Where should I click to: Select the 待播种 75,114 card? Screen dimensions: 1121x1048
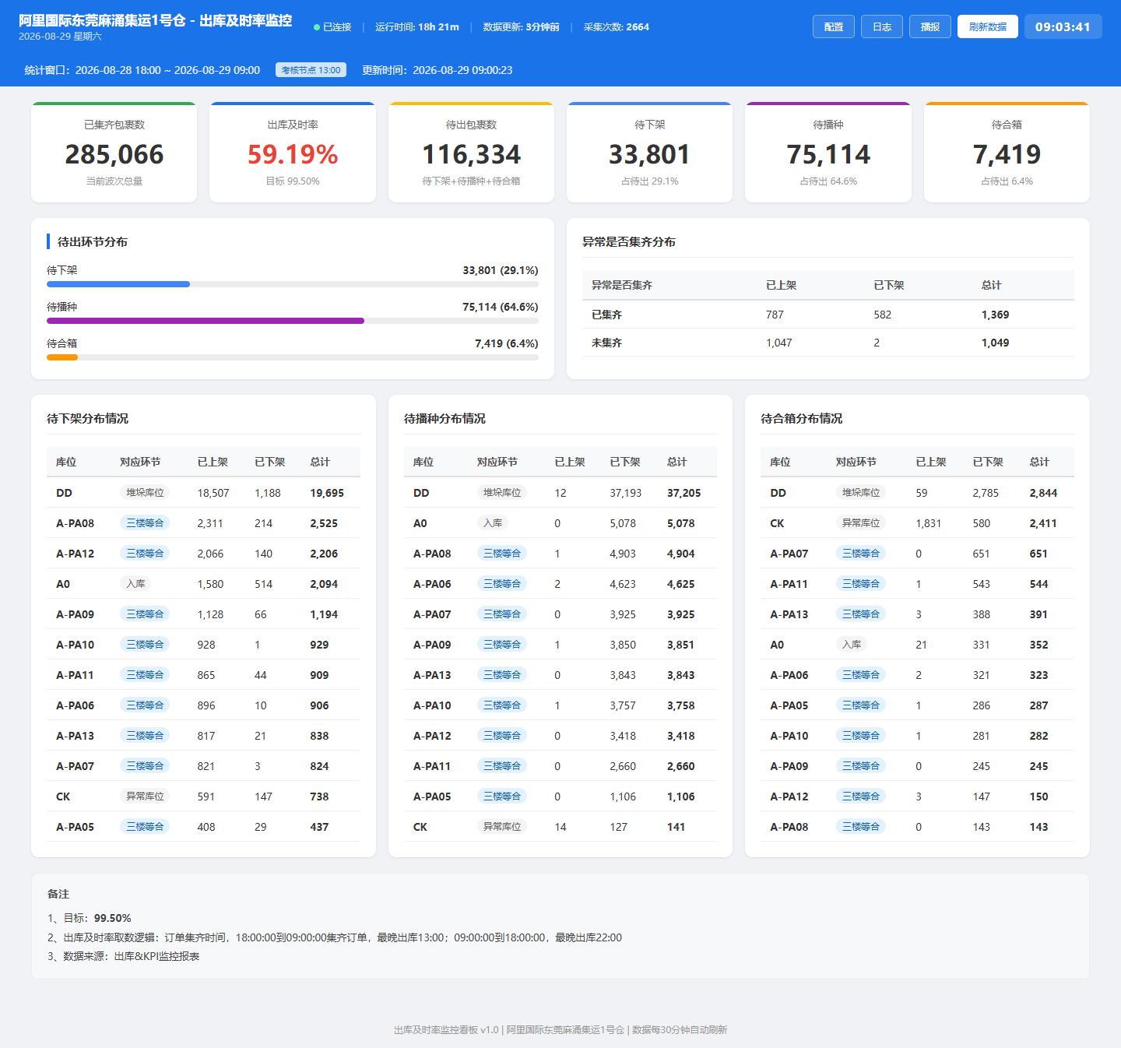click(x=828, y=153)
